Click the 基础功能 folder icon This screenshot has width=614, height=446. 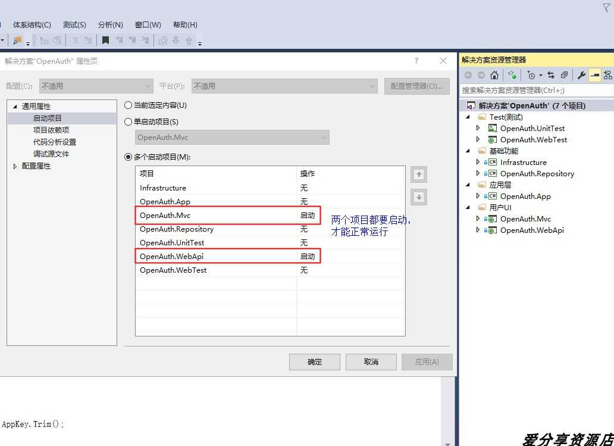(x=482, y=151)
